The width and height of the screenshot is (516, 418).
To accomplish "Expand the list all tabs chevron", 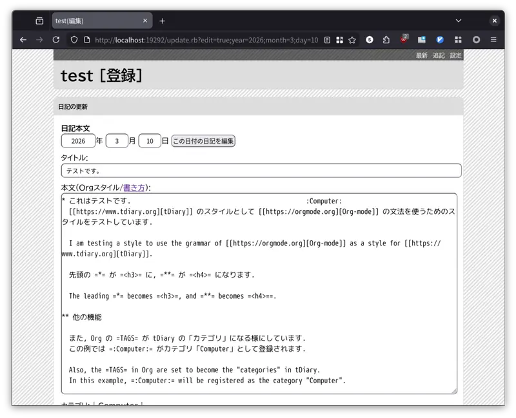I will pyautogui.click(x=459, y=21).
